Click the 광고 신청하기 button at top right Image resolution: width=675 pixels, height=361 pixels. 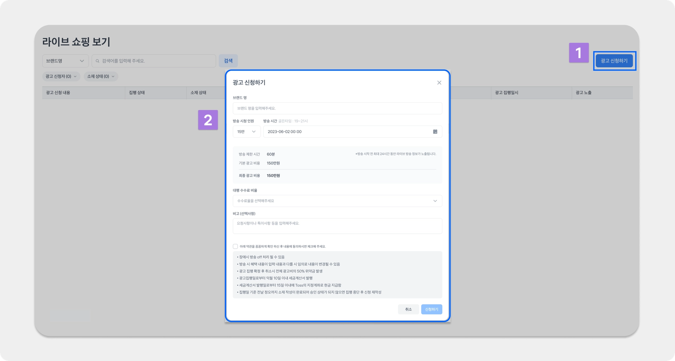(614, 61)
